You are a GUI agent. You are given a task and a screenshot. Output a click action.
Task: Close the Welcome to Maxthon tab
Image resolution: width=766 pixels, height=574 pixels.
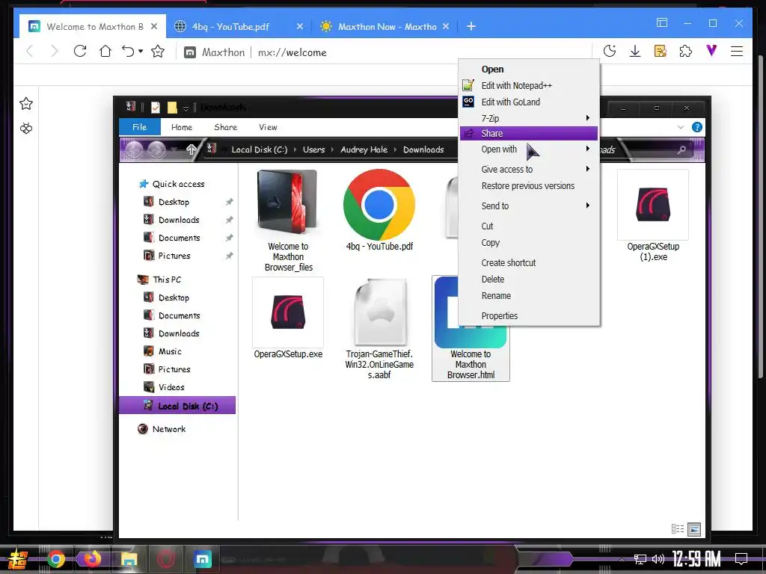(x=154, y=26)
